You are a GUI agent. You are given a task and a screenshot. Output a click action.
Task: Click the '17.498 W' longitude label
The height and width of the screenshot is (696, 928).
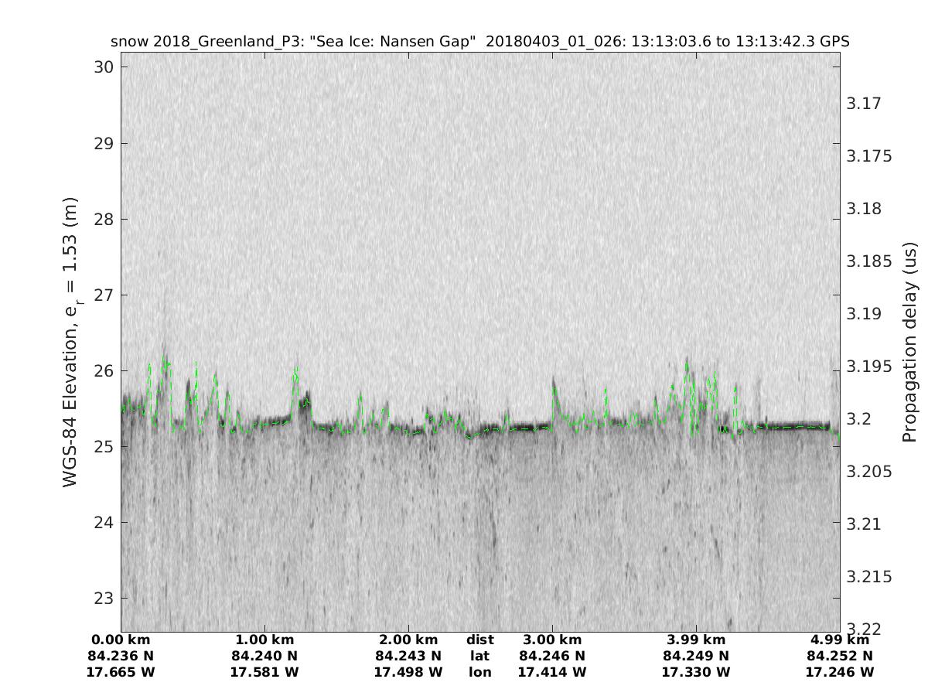pyautogui.click(x=408, y=673)
